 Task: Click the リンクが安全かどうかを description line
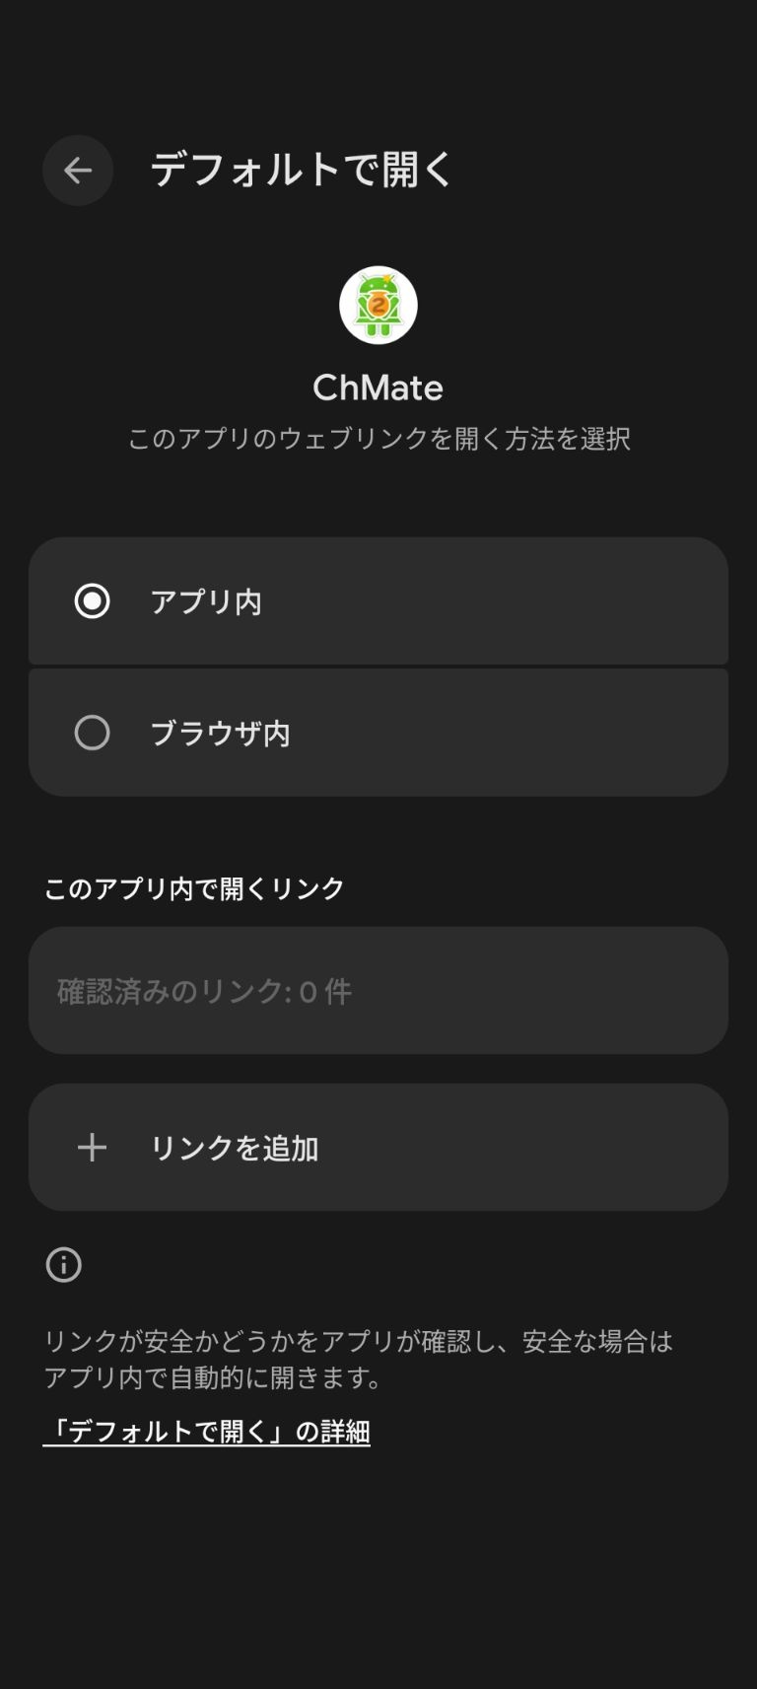358,1341
